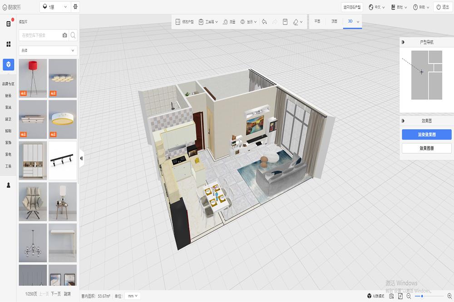Click the old version floor plan button
This screenshot has width=454, height=302.
point(352,7)
